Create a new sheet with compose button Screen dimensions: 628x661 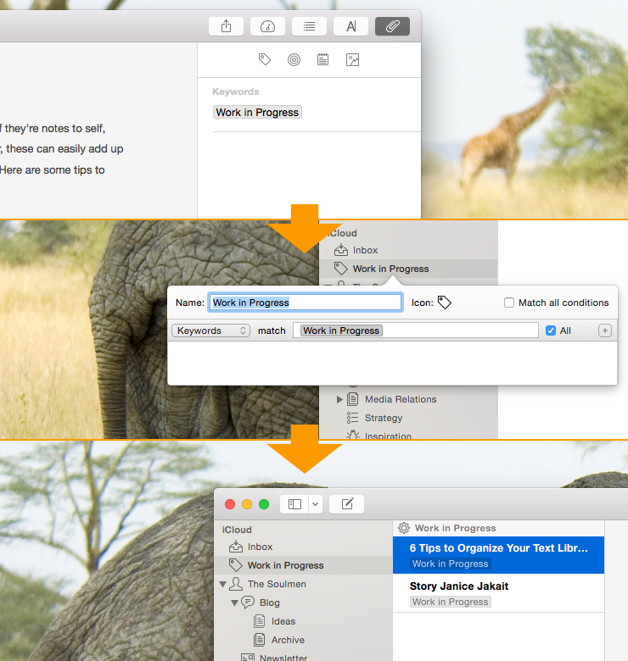point(347,504)
